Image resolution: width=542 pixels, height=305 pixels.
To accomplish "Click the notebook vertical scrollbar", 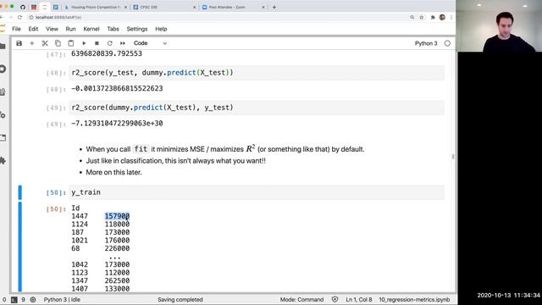I will 453,157.
